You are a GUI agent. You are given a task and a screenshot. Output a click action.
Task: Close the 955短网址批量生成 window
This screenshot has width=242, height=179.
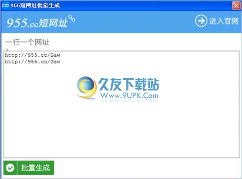(x=236, y=6)
